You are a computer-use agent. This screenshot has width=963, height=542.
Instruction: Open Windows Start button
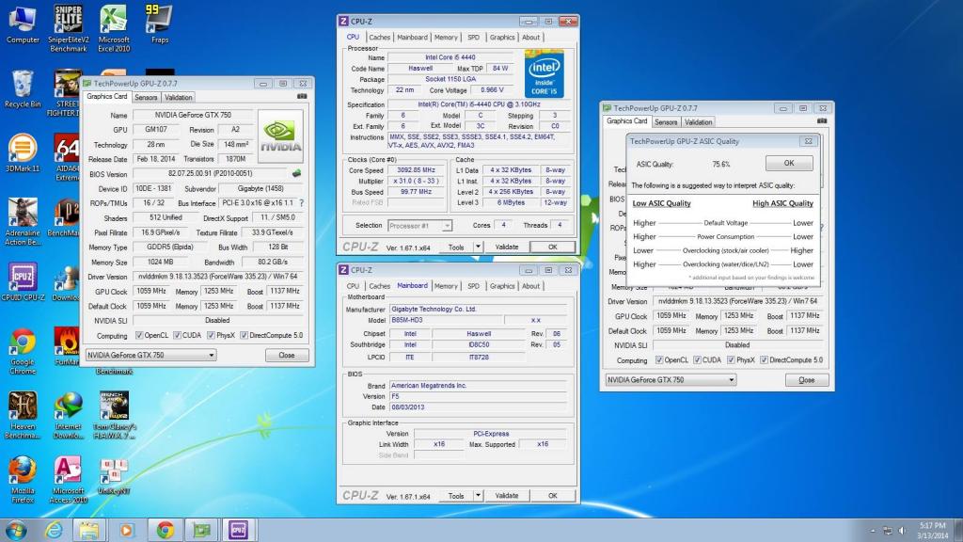pyautogui.click(x=15, y=530)
